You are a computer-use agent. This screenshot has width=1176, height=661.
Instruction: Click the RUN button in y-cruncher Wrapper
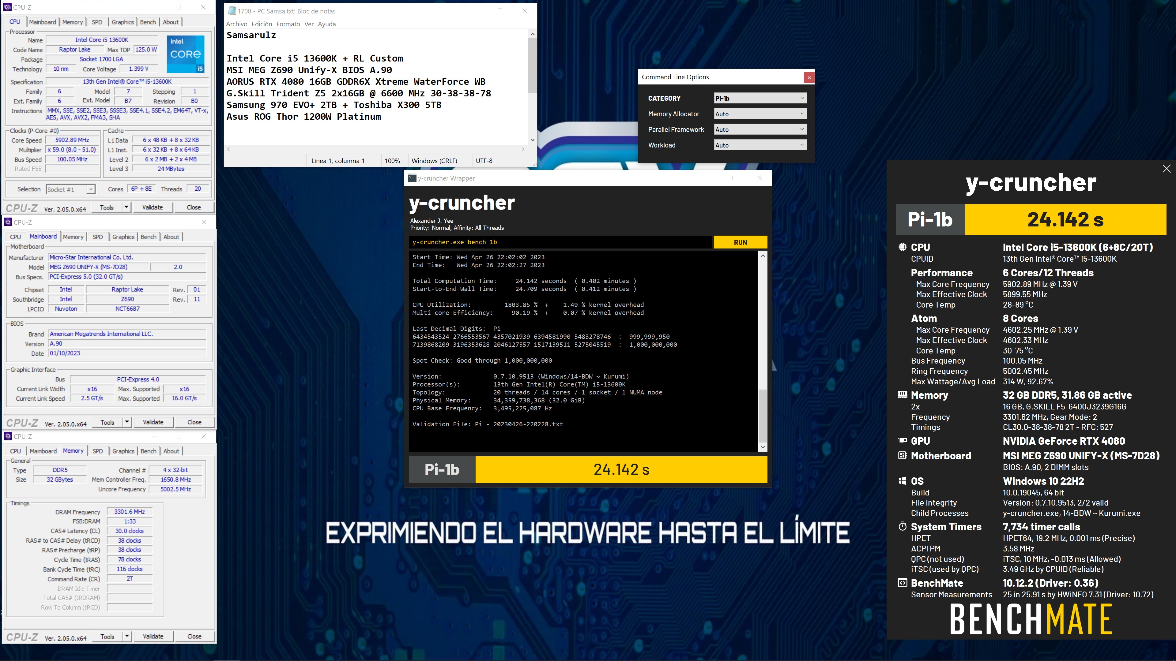740,242
